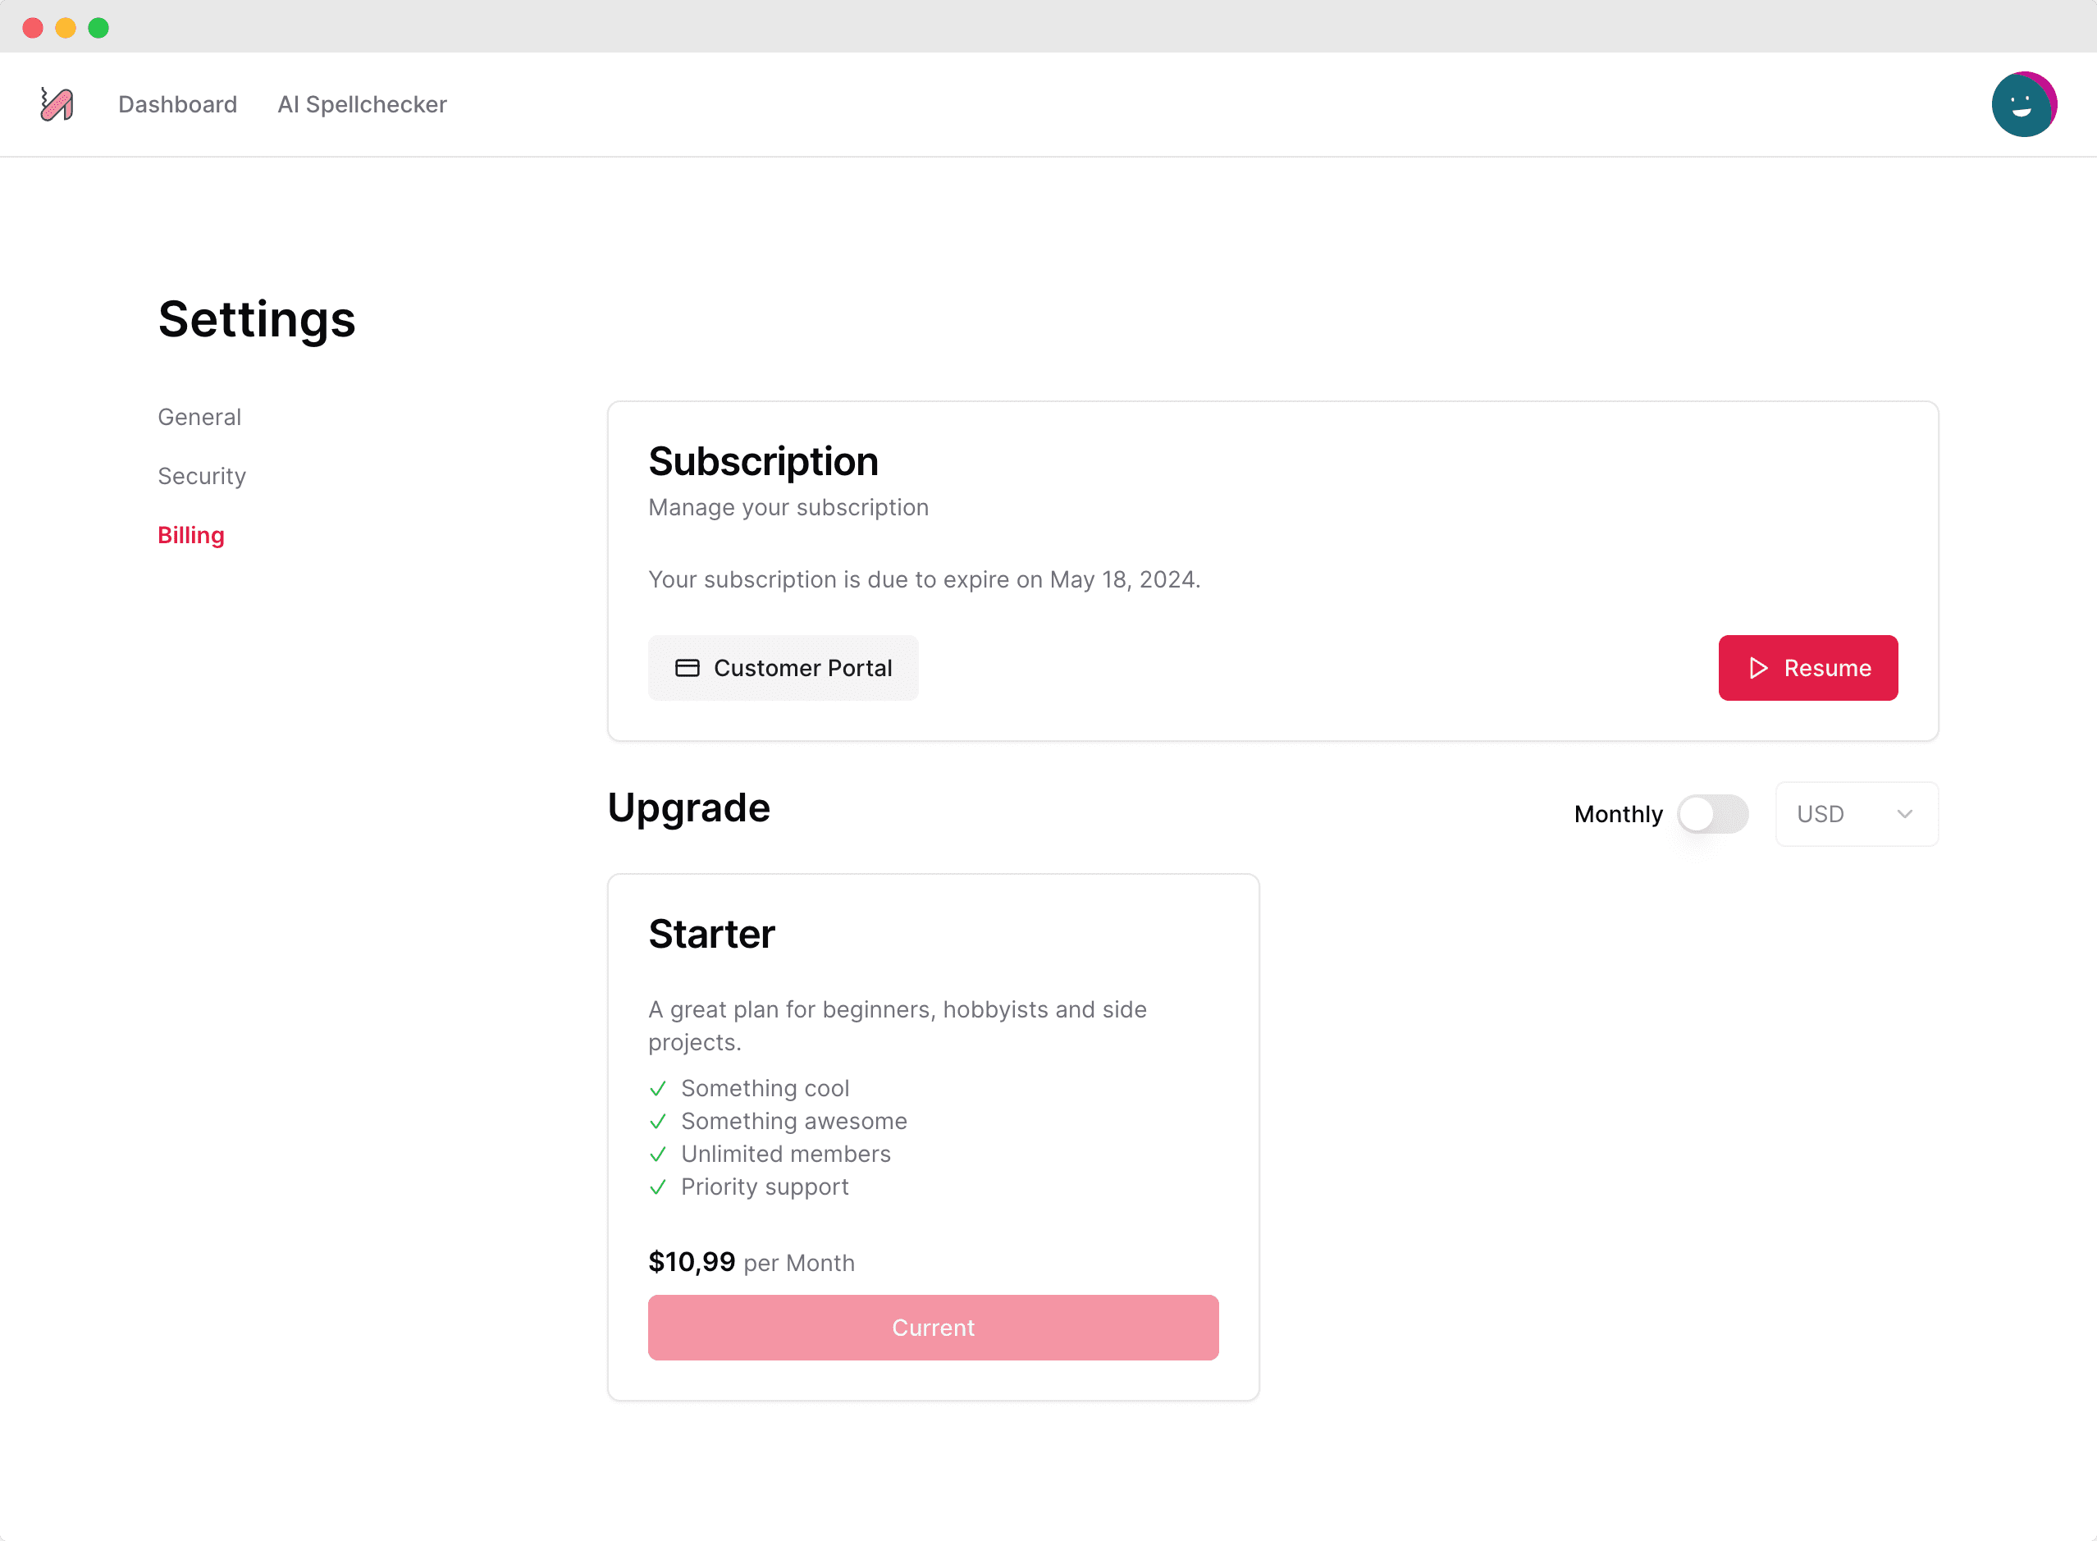
Task: Select the General settings tab
Action: pos(199,417)
